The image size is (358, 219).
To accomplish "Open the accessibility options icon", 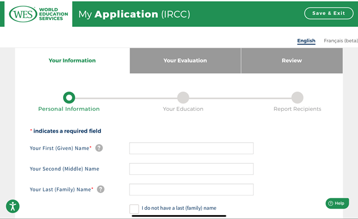I will [13, 206].
